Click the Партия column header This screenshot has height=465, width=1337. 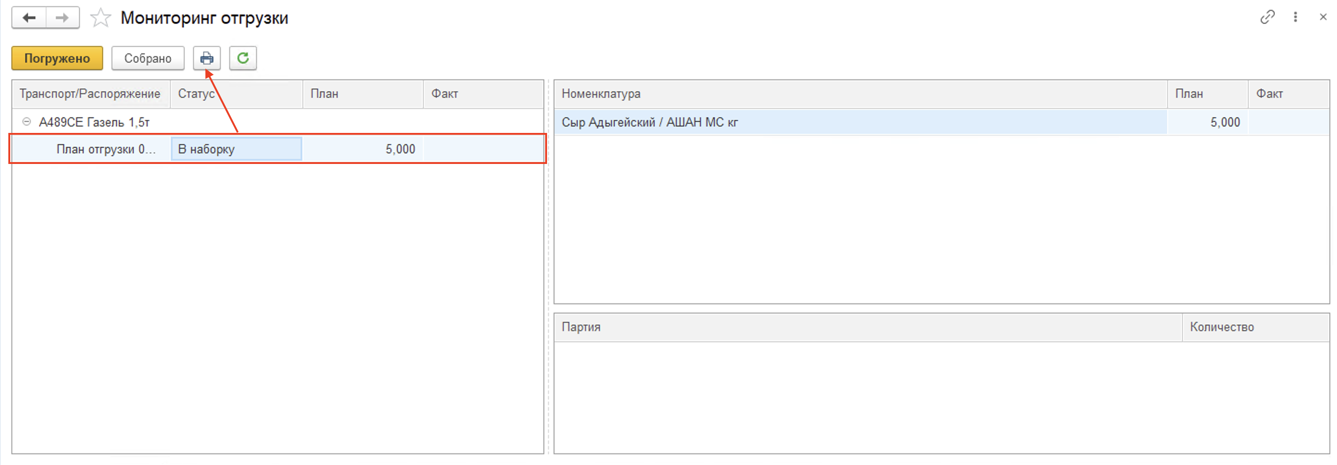coord(581,327)
